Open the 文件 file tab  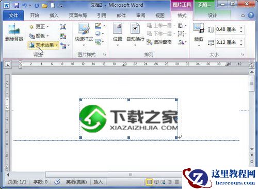click(13, 15)
